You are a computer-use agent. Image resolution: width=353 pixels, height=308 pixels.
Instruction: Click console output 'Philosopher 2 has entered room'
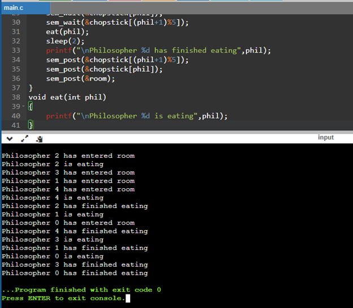click(68, 155)
